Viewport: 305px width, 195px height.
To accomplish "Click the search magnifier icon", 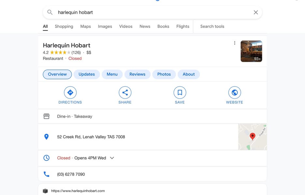I will point(50,12).
